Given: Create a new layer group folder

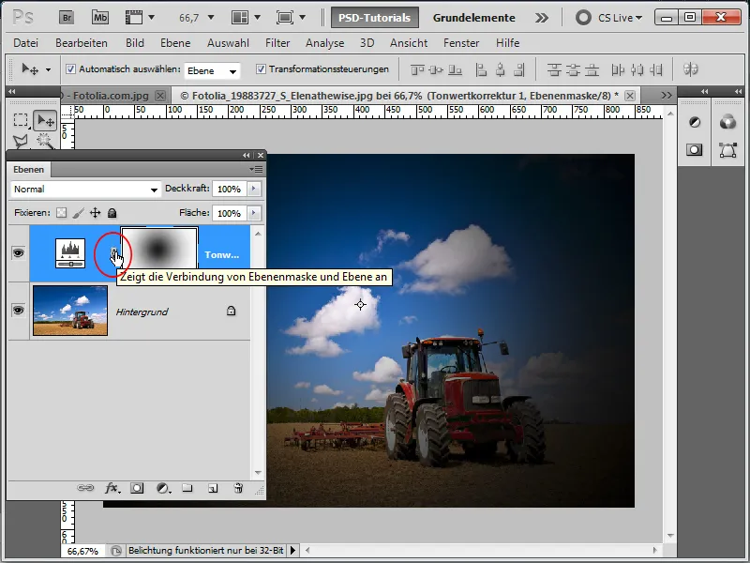Looking at the screenshot, I should pyautogui.click(x=187, y=488).
